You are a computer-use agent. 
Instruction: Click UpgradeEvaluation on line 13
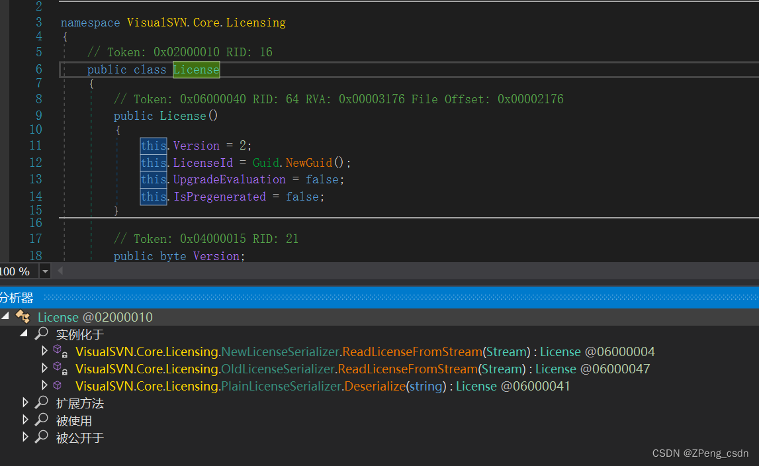pyautogui.click(x=230, y=180)
